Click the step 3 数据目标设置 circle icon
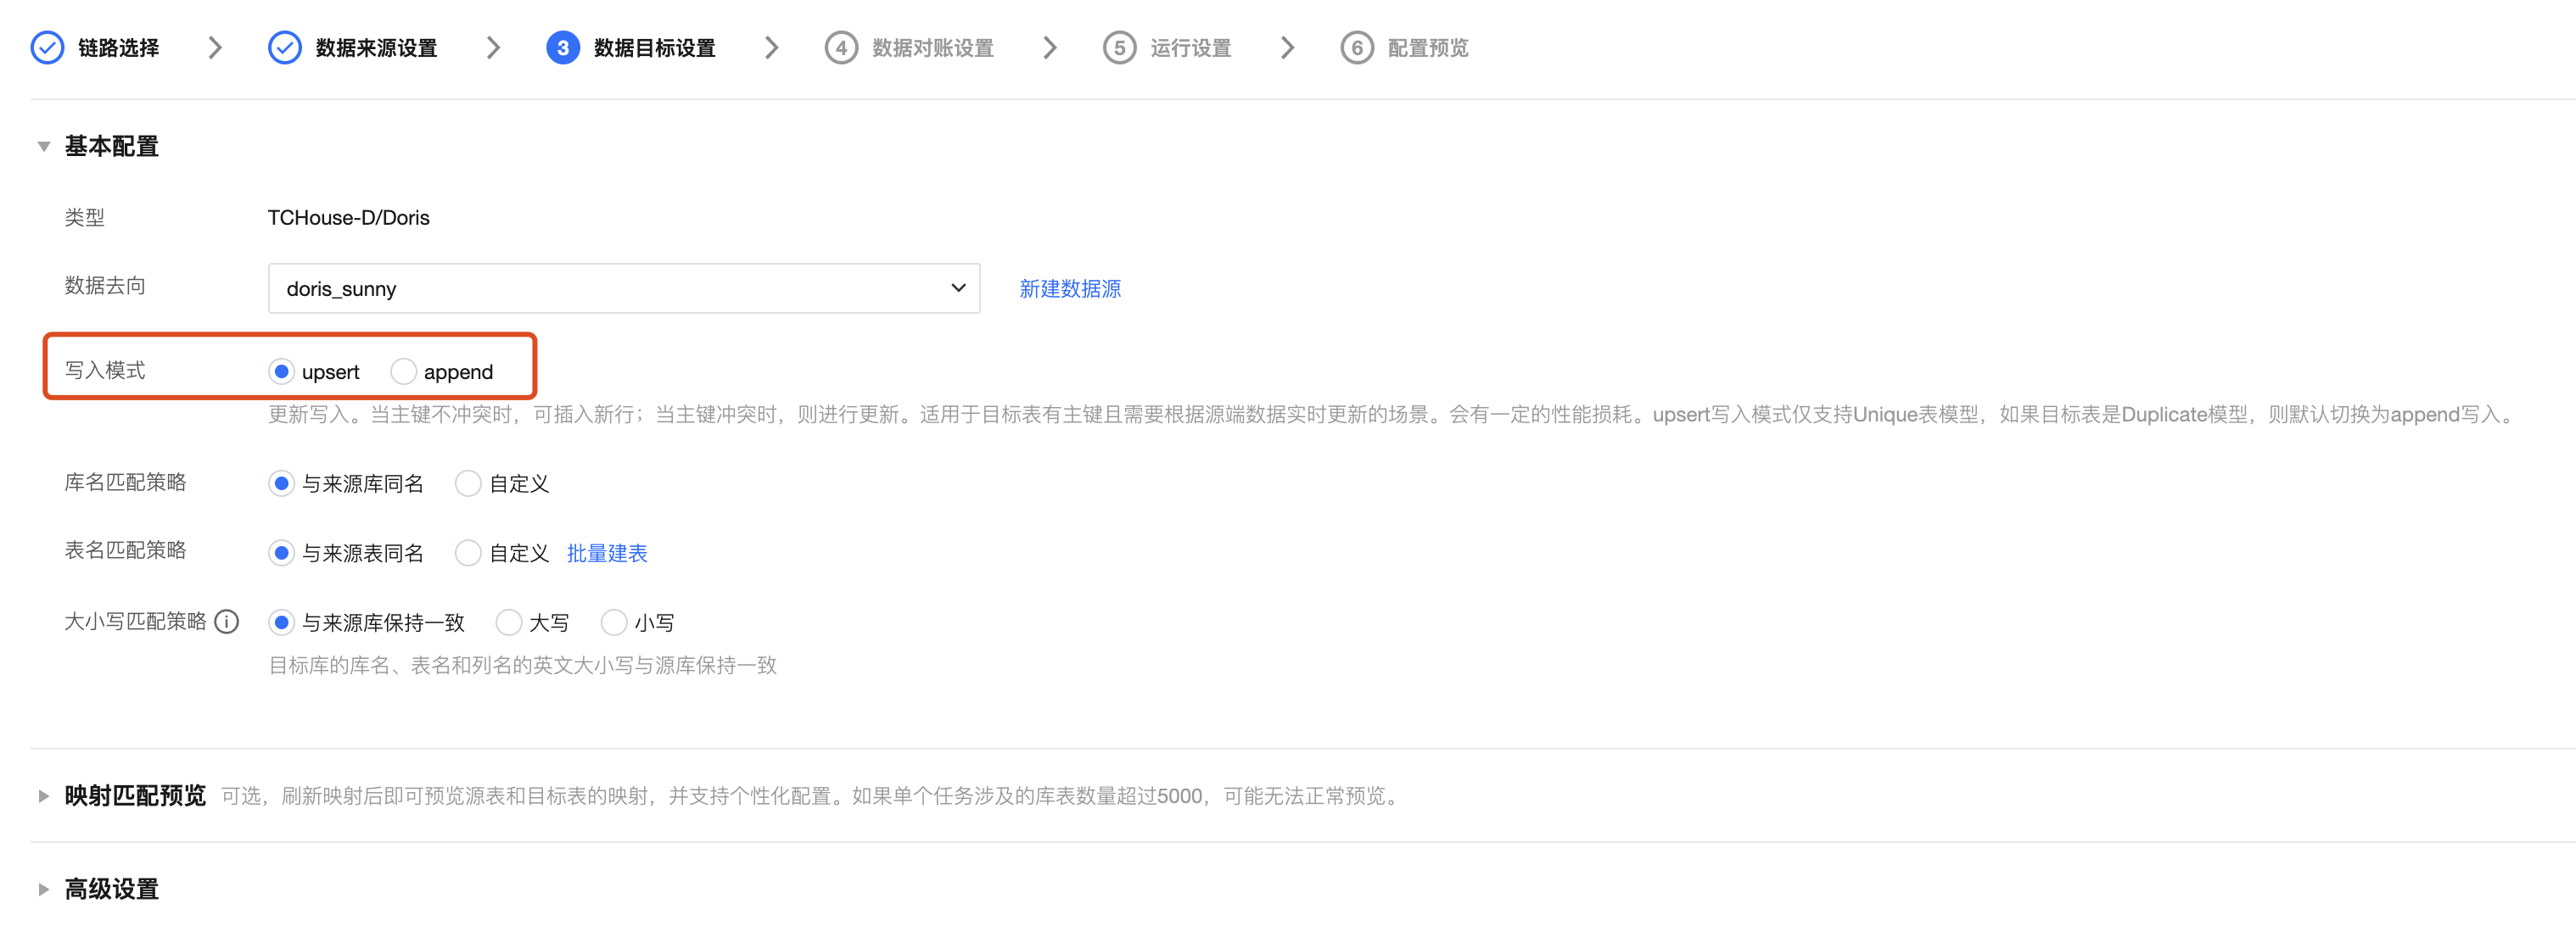 (x=562, y=47)
